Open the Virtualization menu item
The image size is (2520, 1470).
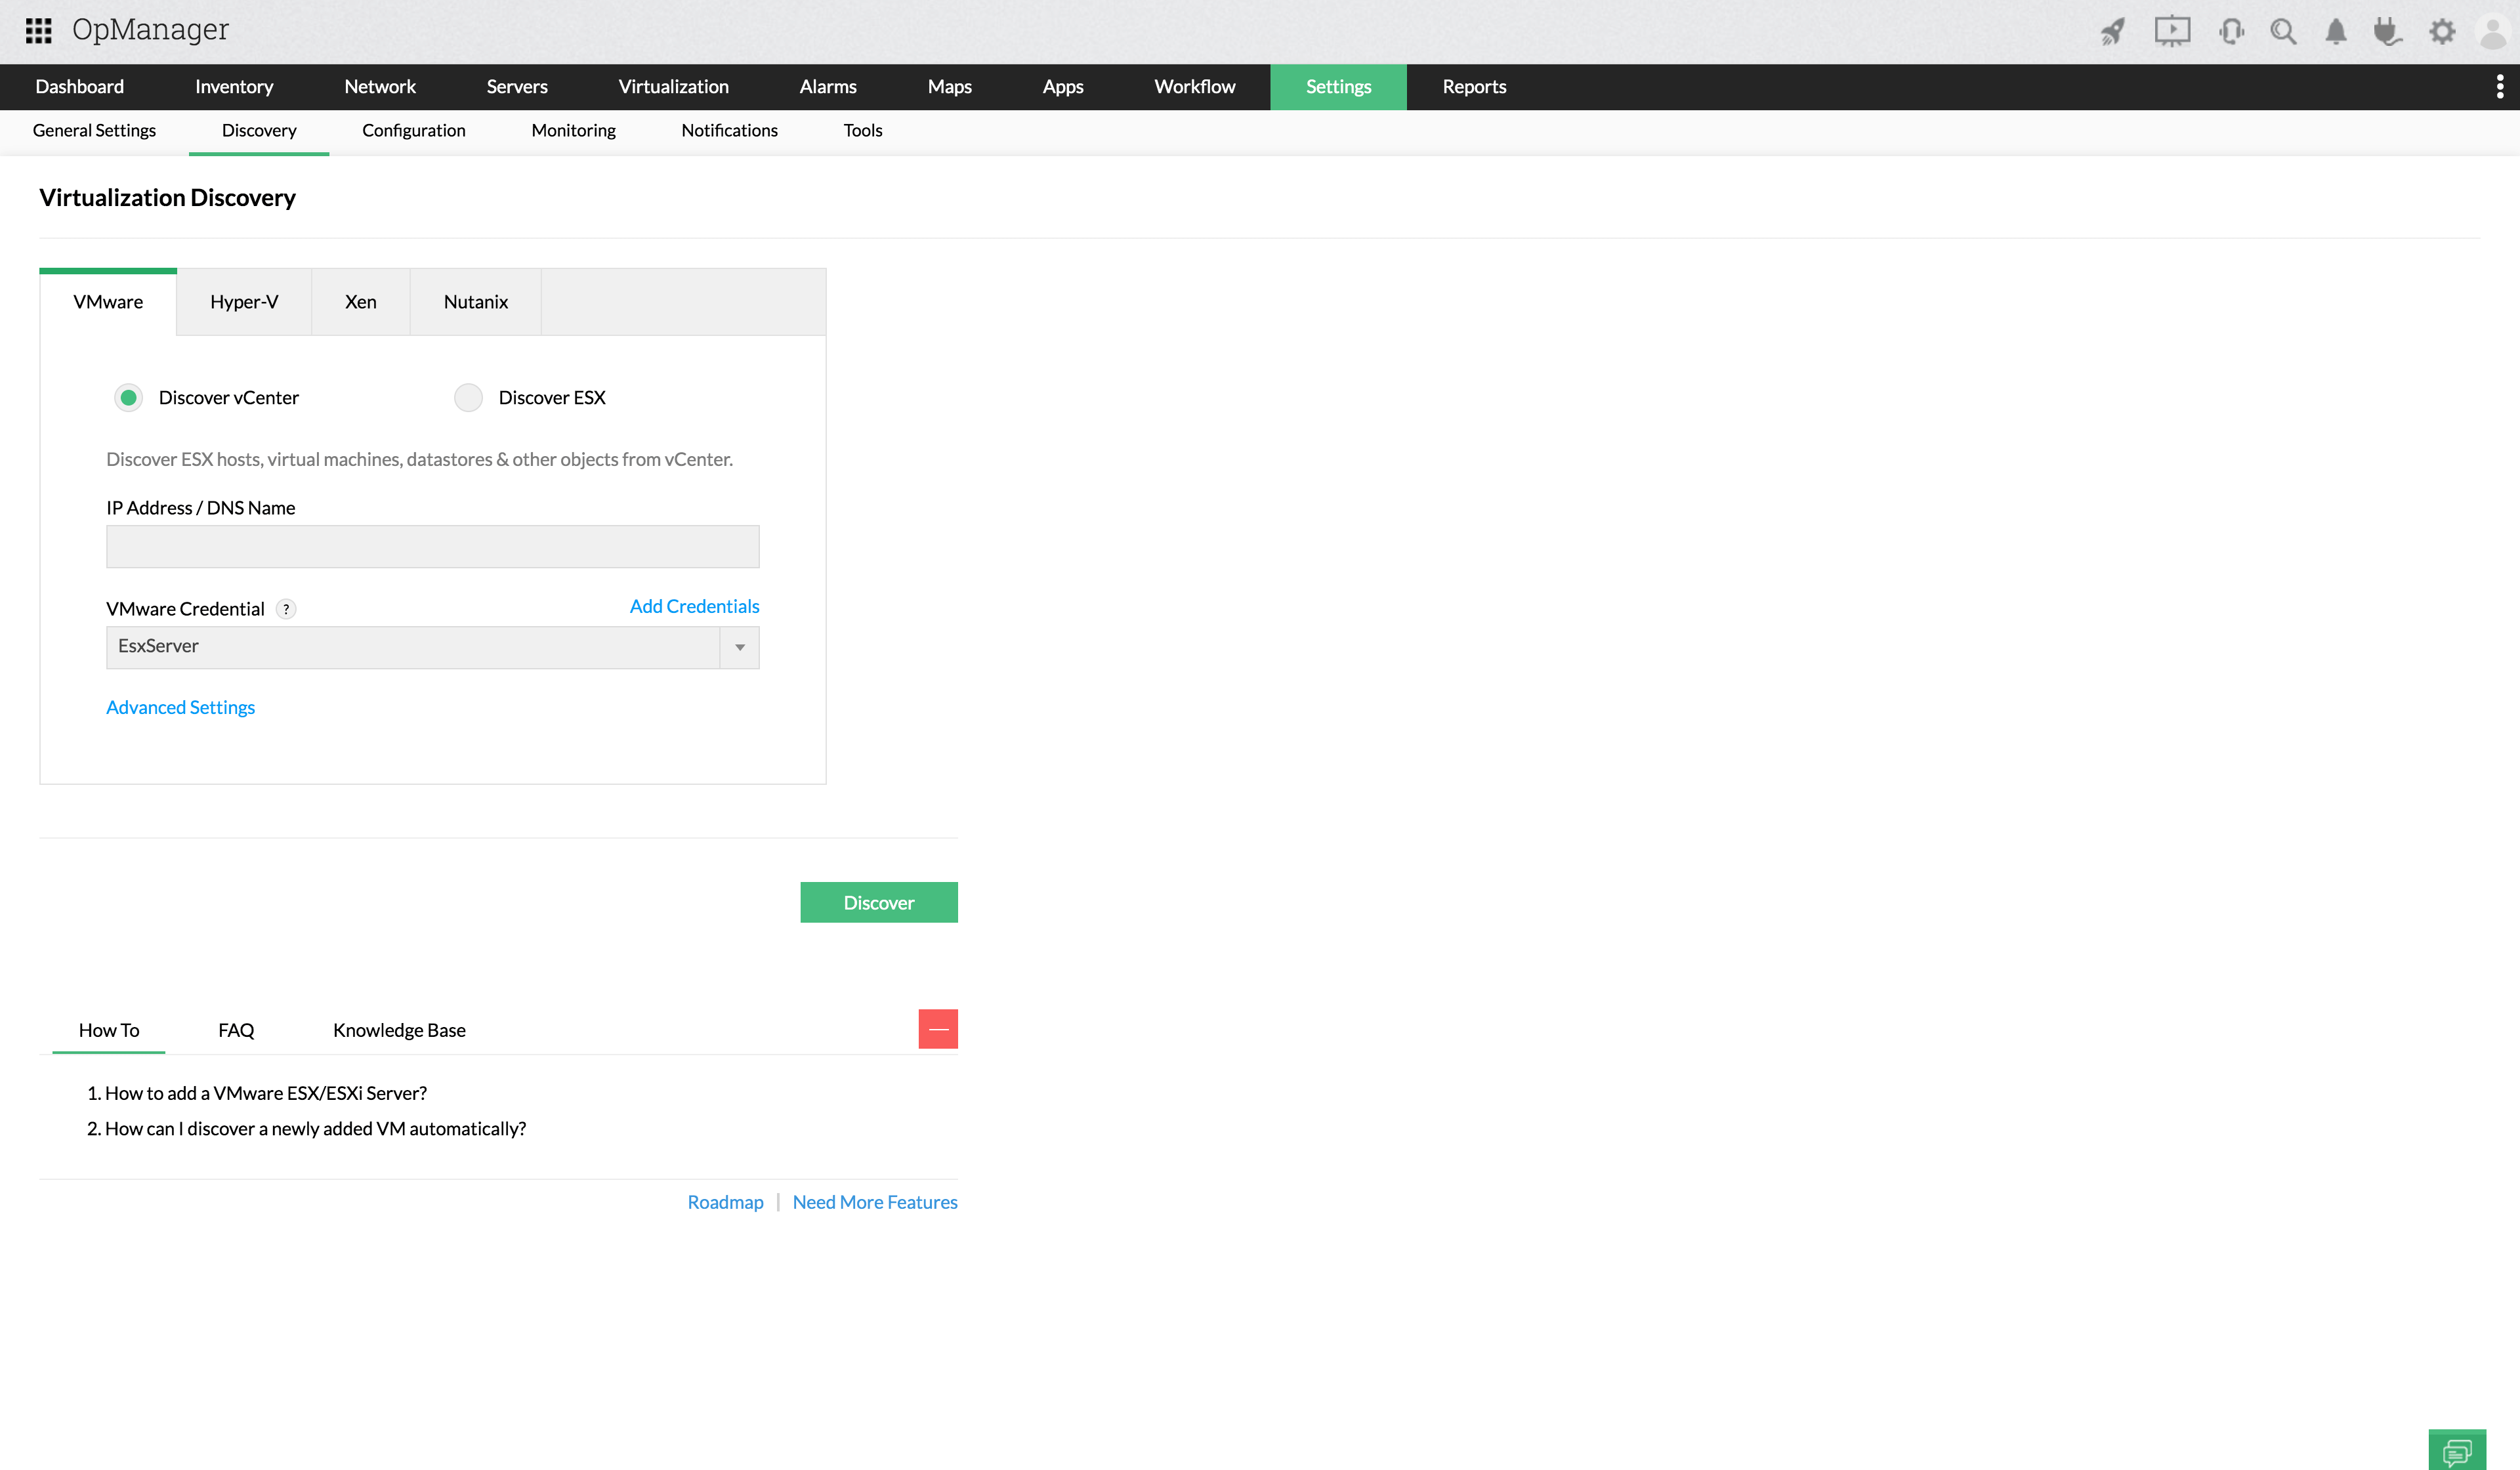click(x=673, y=87)
